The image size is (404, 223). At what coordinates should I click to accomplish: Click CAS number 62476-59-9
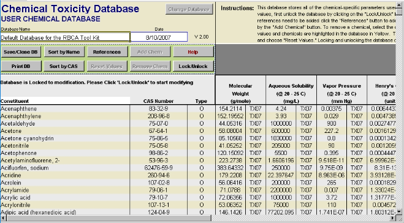pyautogui.click(x=158, y=168)
